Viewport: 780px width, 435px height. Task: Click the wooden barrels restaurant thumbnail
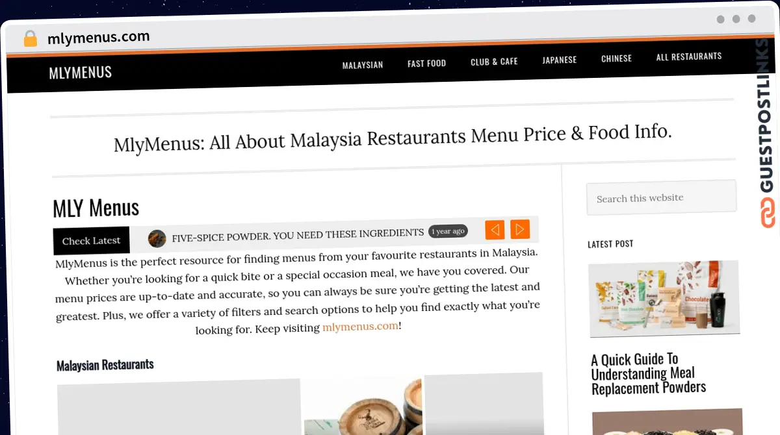(363, 406)
